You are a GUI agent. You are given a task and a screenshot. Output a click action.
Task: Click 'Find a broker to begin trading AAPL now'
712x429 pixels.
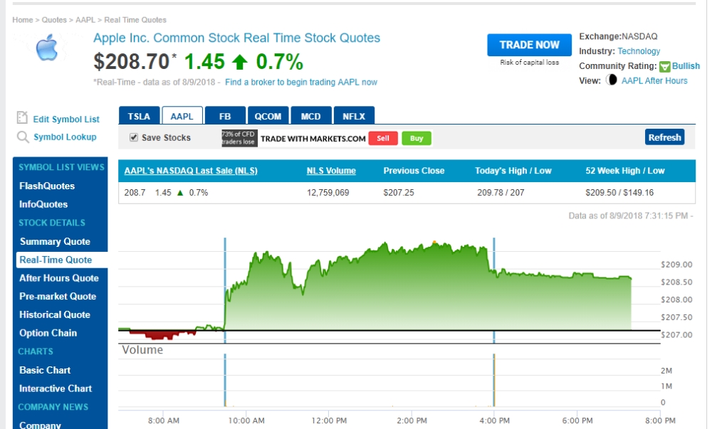(301, 82)
